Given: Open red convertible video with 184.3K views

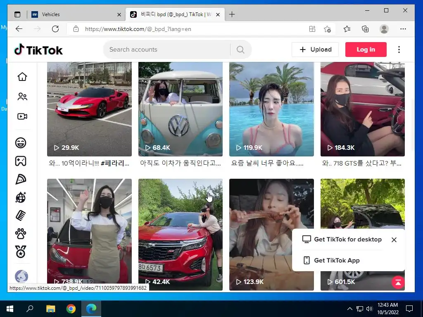Looking at the screenshot, I should (363, 109).
